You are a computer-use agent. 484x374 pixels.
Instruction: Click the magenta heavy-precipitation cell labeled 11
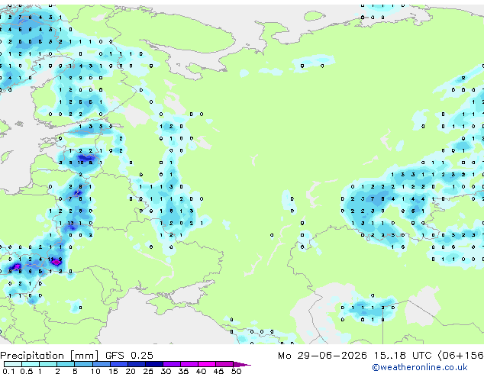[x=56, y=262]
